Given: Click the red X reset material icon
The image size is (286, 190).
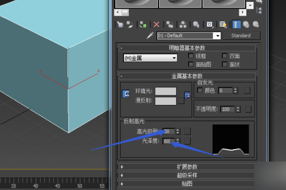Looking at the screenshot, I should tap(156, 24).
